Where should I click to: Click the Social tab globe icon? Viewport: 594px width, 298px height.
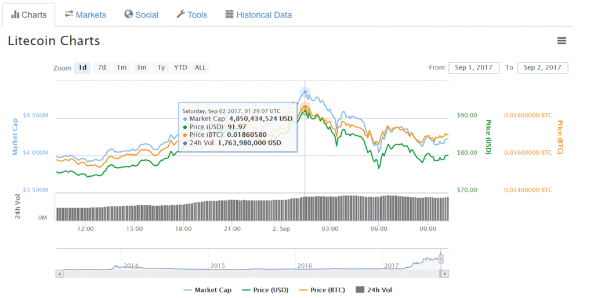pos(128,14)
